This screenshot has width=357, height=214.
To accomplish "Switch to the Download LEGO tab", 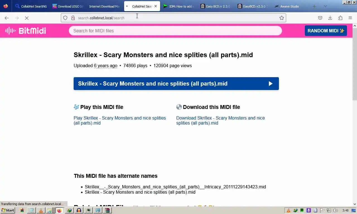I will [x=68, y=6].
